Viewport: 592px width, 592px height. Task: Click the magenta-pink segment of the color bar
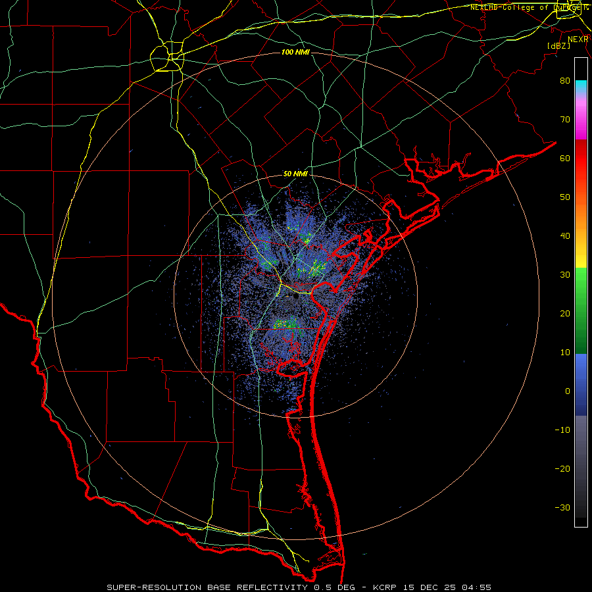(581, 119)
